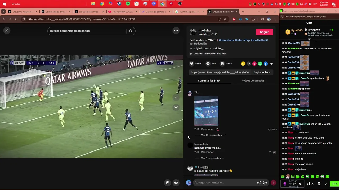
Task: Open comments via the 456 speech bubble
Action: coord(208,64)
